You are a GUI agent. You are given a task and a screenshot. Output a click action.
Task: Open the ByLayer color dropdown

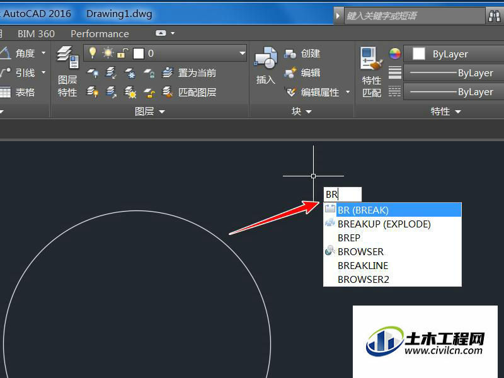coord(454,54)
